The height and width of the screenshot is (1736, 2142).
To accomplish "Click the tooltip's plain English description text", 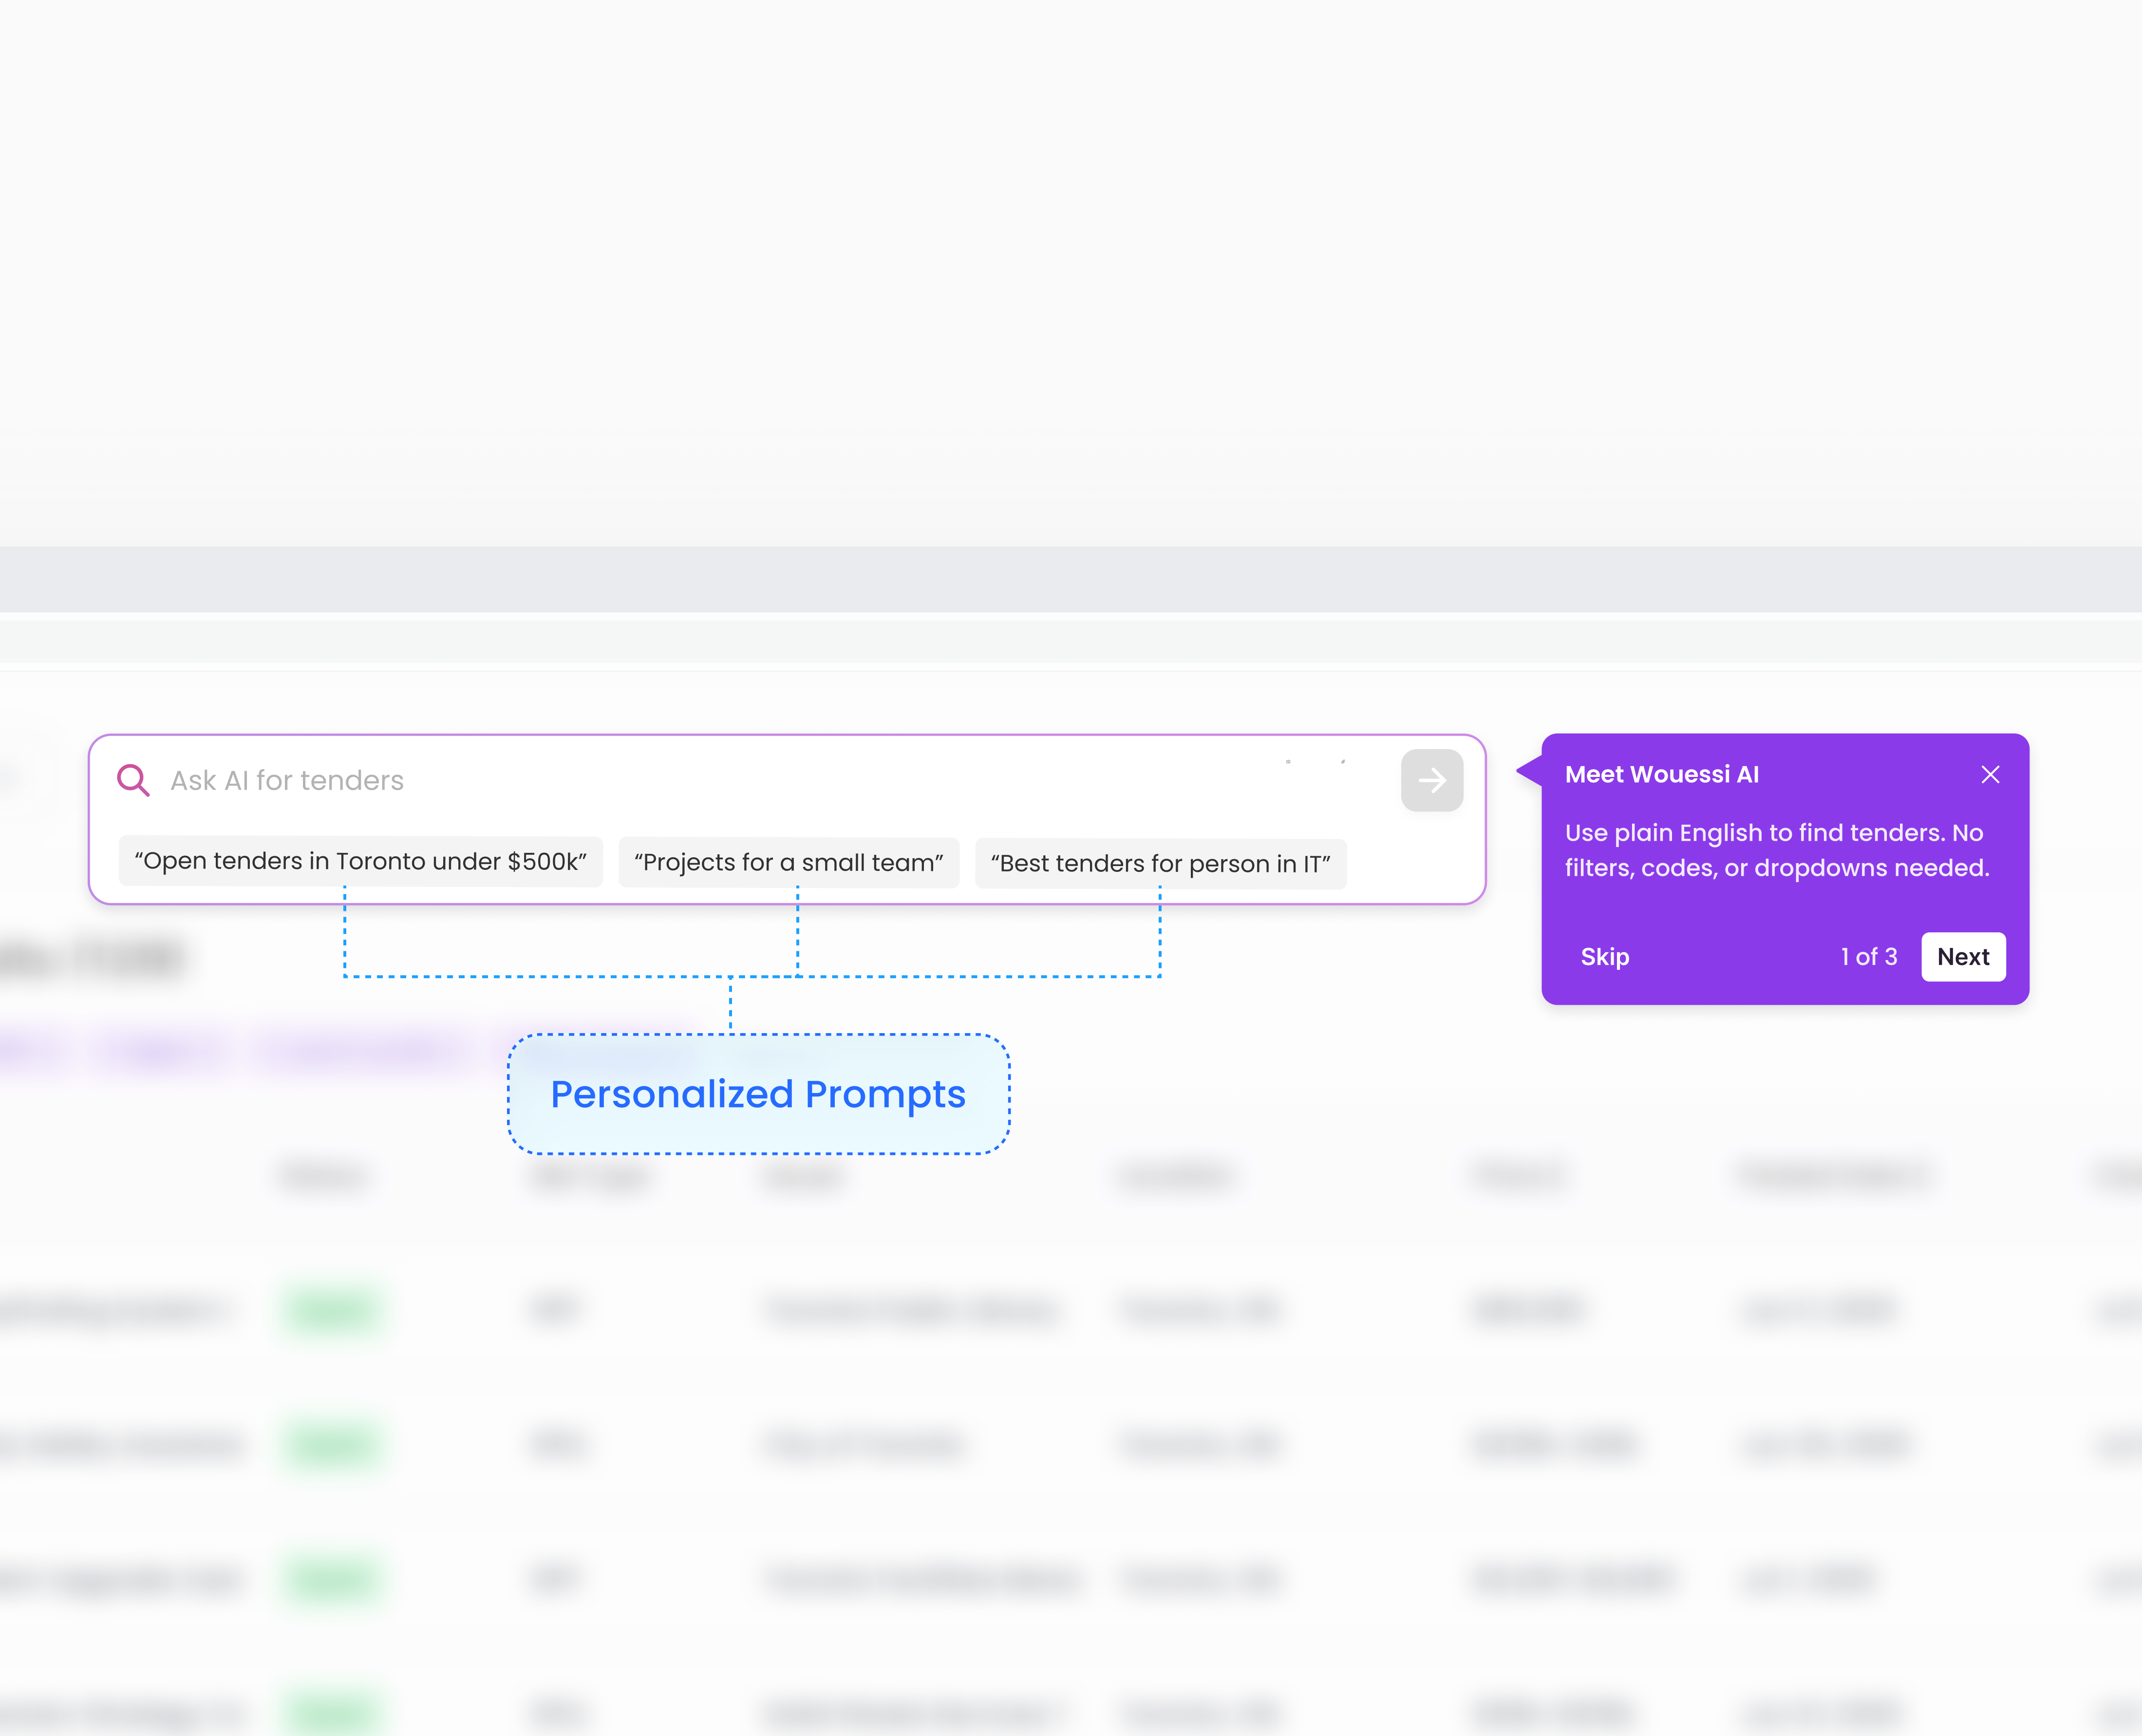I will pos(1776,850).
